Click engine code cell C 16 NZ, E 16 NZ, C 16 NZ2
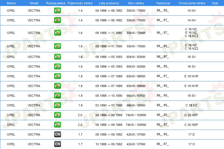Screen dimensions: 224x149 click(191, 33)
